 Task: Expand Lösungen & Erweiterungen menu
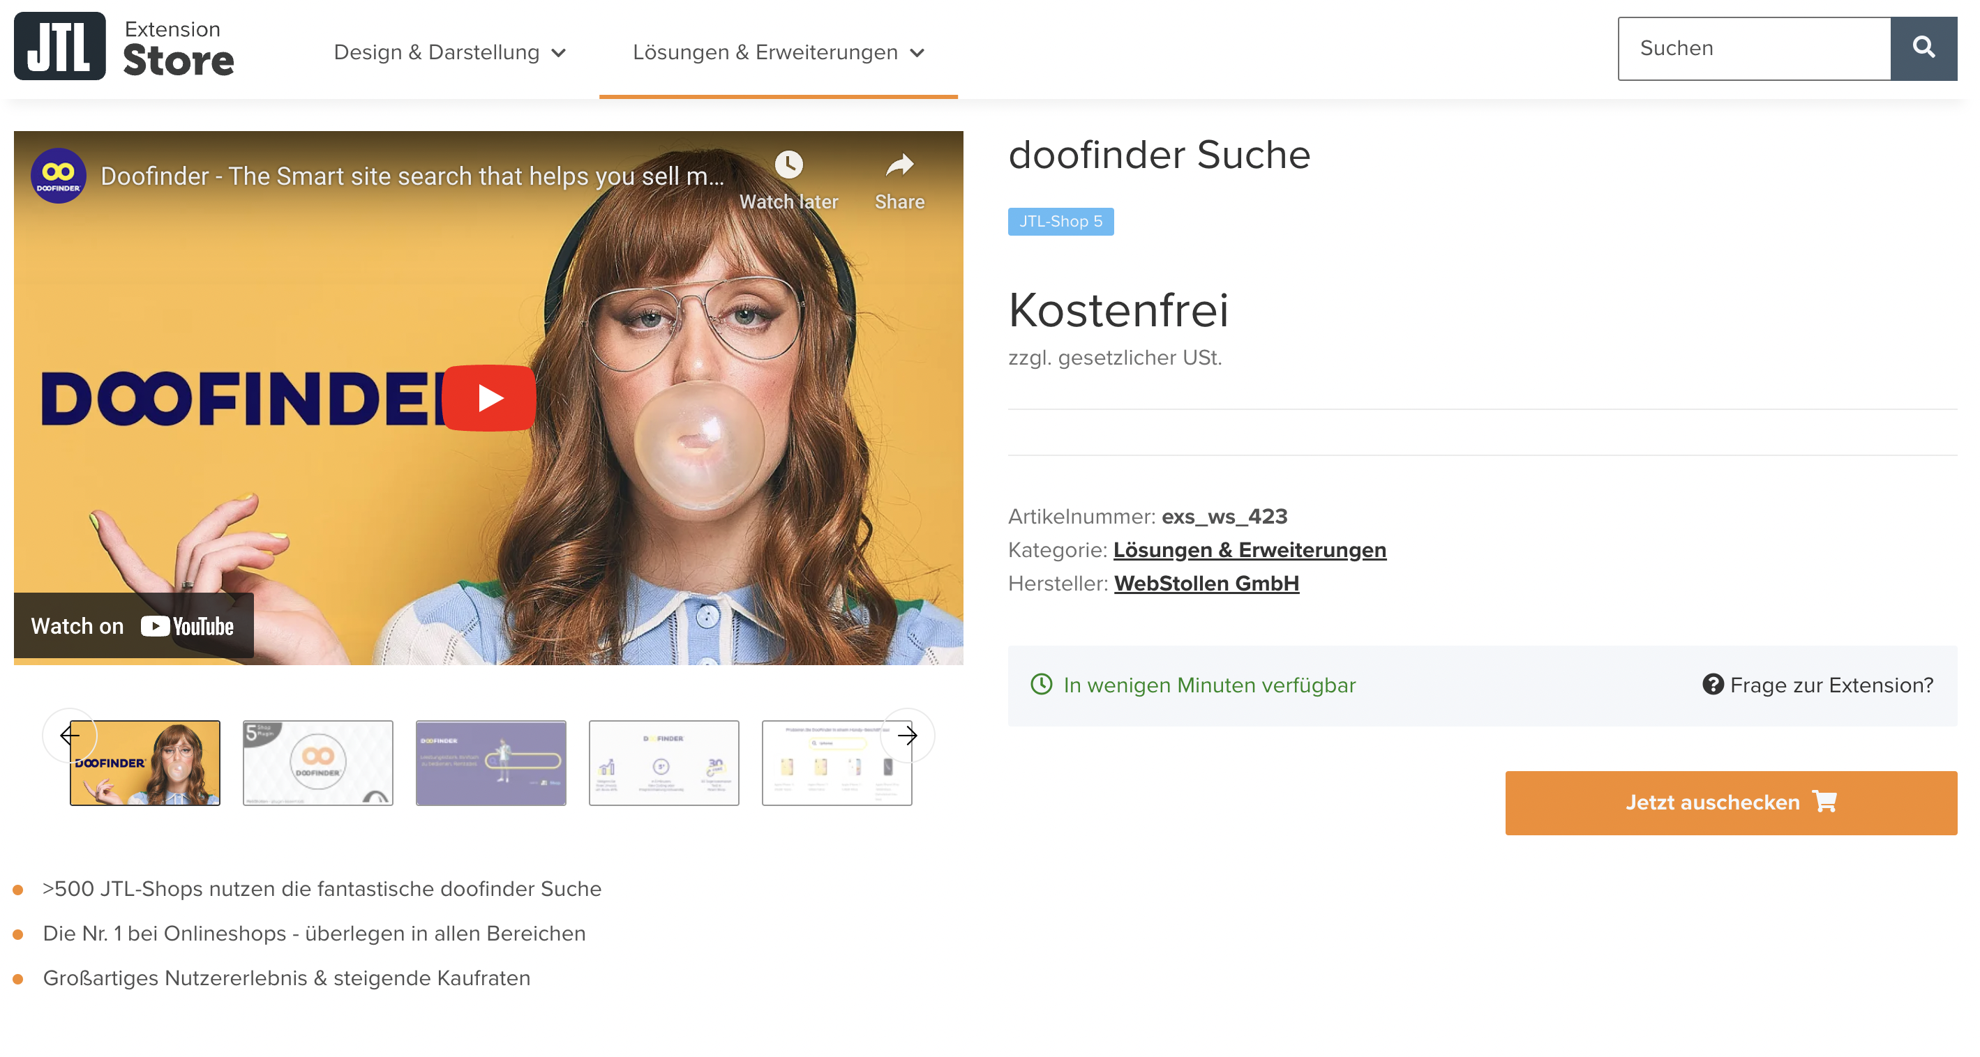[779, 52]
